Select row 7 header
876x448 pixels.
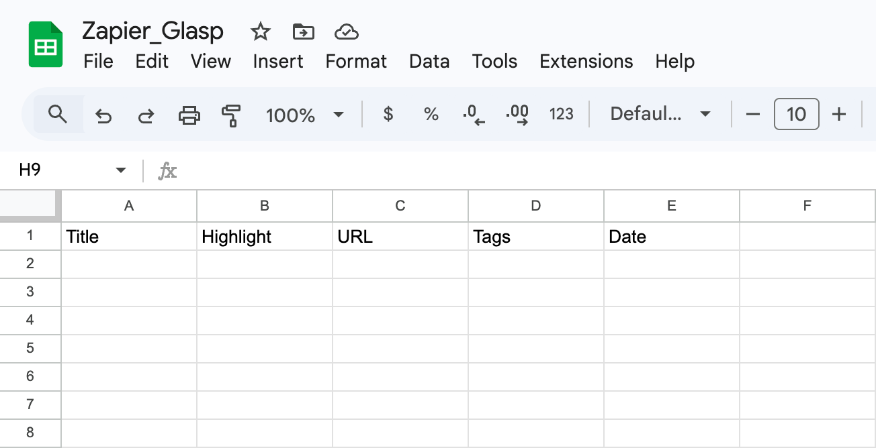tap(30, 405)
